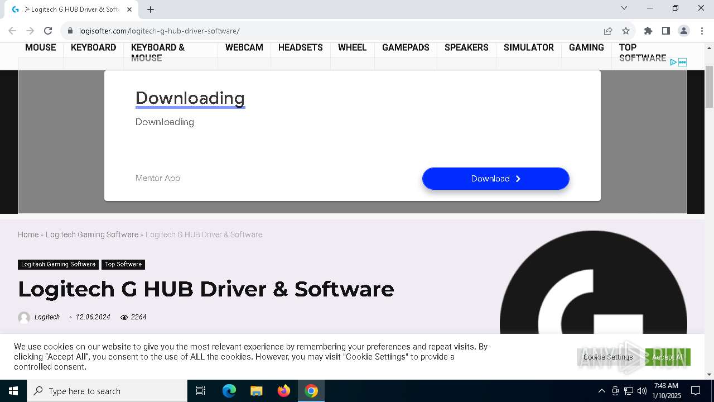Click the Chrome taskbar icon

(x=311, y=391)
